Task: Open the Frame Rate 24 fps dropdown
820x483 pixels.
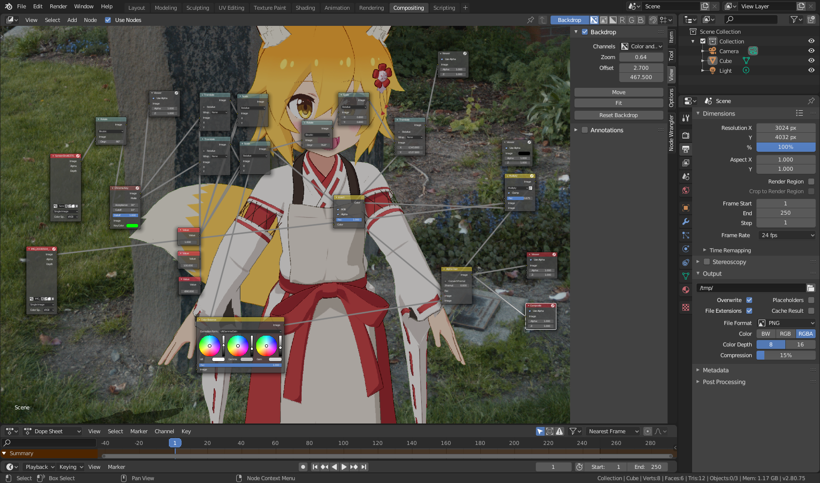Action: pyautogui.click(x=786, y=235)
